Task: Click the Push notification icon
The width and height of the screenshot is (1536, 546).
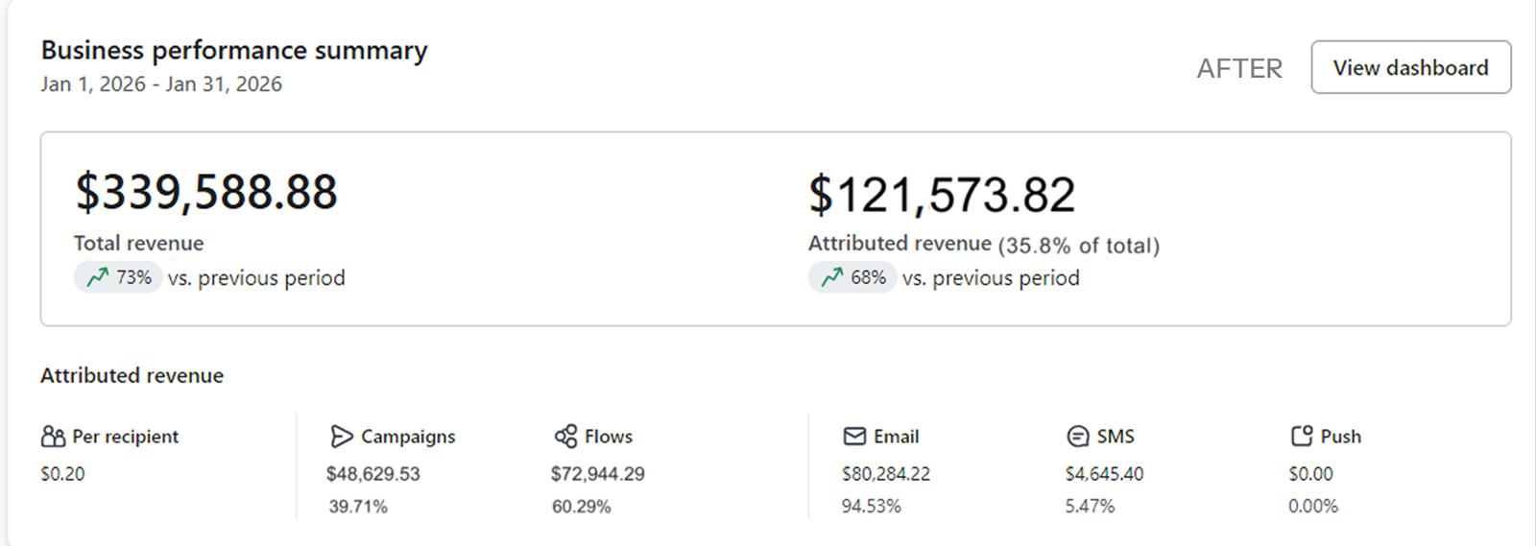Action: click(x=1301, y=437)
